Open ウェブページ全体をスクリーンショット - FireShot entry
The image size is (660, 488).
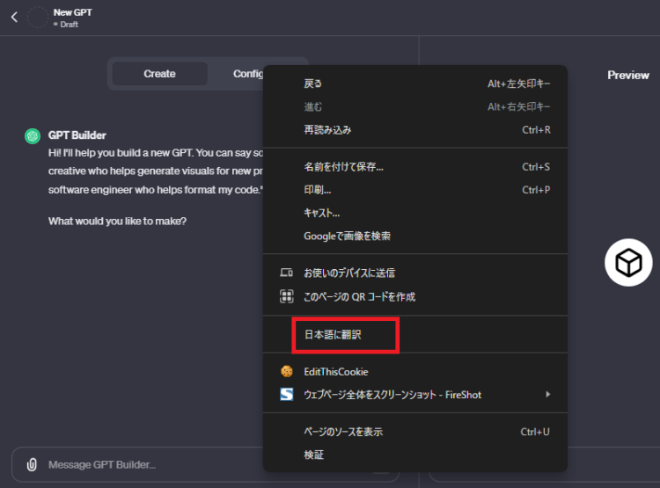pos(415,395)
